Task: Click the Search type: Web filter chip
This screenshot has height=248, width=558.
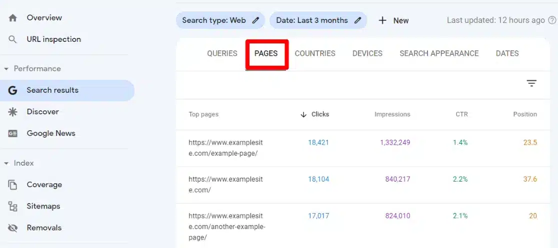Action: 220,20
